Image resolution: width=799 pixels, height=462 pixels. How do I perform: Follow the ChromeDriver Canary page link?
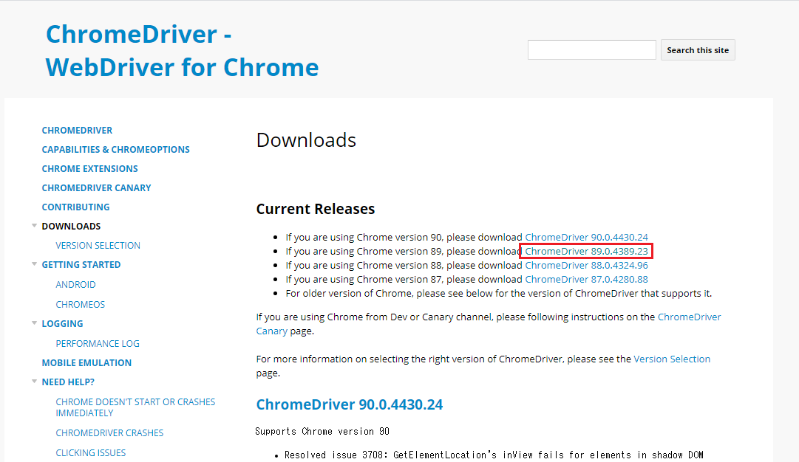point(690,317)
